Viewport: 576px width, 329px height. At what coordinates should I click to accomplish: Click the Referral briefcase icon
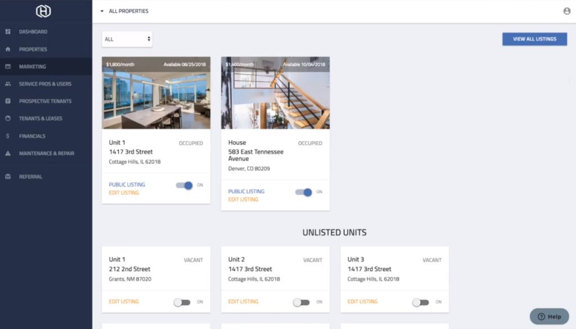(8, 177)
